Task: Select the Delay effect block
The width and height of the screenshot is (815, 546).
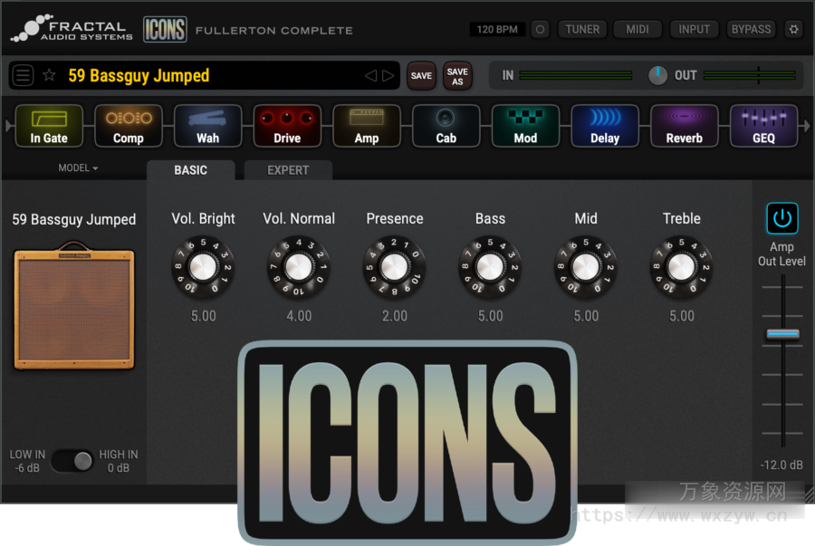Action: coord(605,126)
